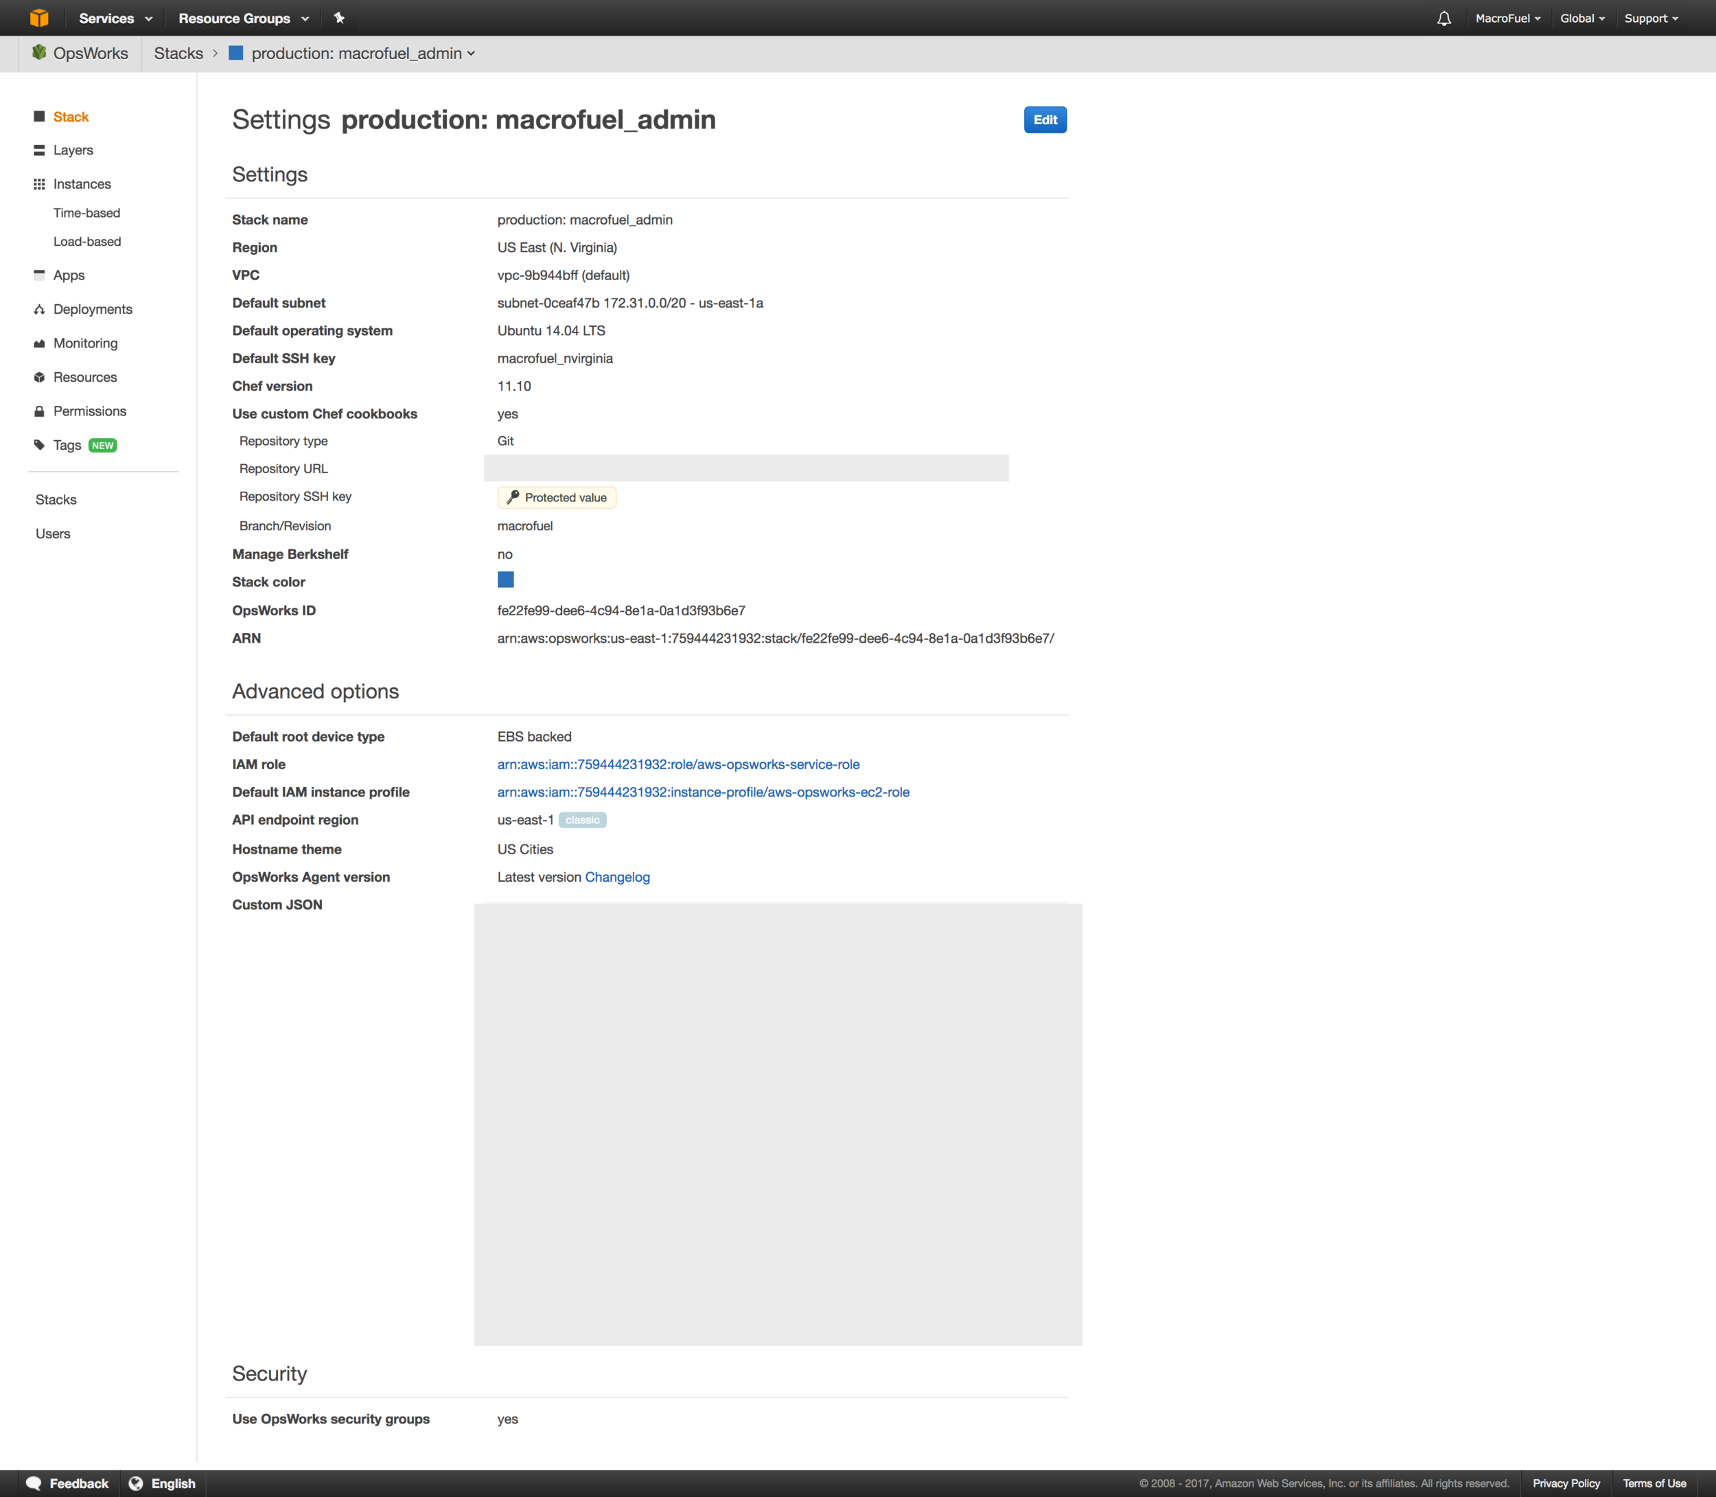Click the globe language icon
Screen dimensions: 1716x1497
pos(136,1483)
